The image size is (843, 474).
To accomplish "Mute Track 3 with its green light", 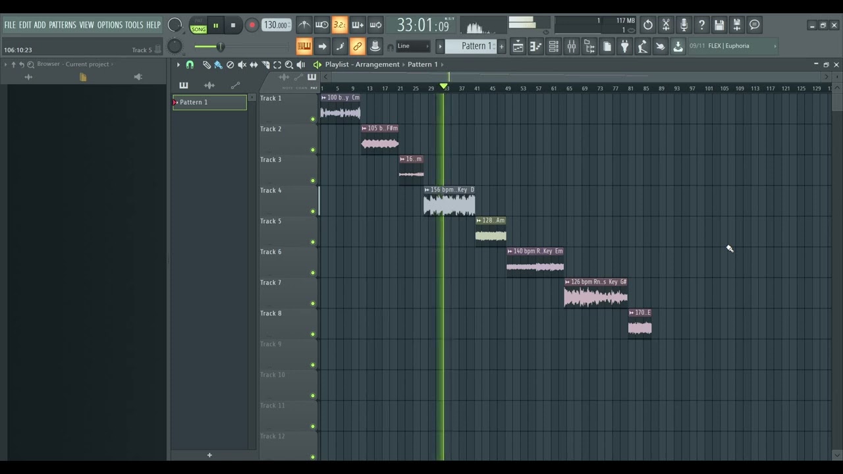I will [313, 180].
